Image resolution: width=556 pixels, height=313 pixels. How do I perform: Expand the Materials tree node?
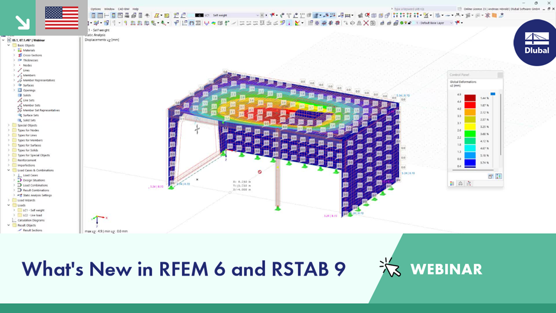point(14,51)
